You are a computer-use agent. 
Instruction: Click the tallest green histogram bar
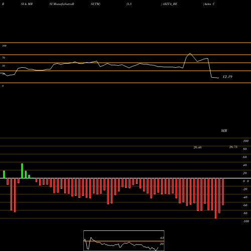coord(22,171)
